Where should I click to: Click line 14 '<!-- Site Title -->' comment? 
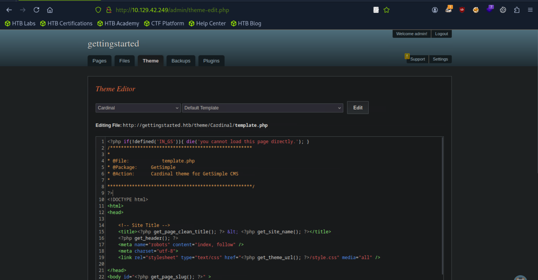point(144,225)
